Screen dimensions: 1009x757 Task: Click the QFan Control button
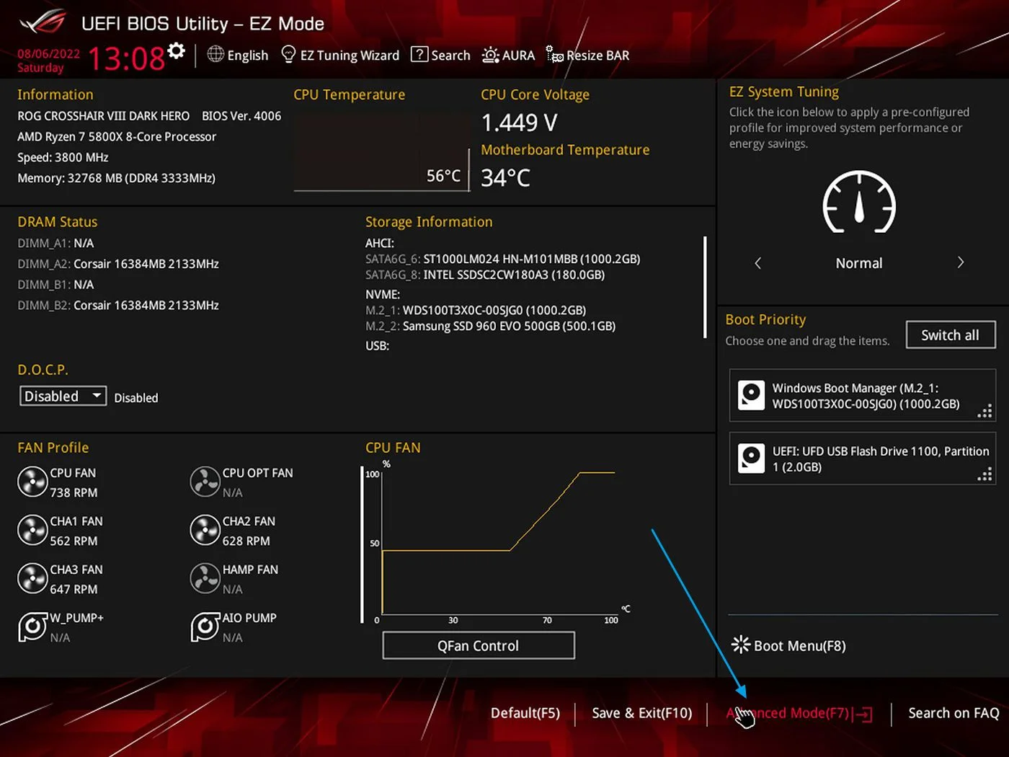tap(479, 646)
